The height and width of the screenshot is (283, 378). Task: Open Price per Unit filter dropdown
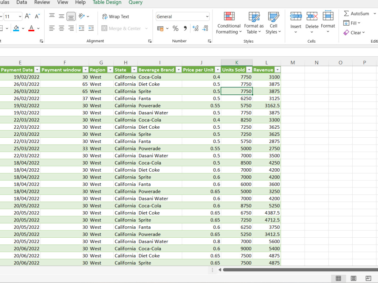point(217,70)
